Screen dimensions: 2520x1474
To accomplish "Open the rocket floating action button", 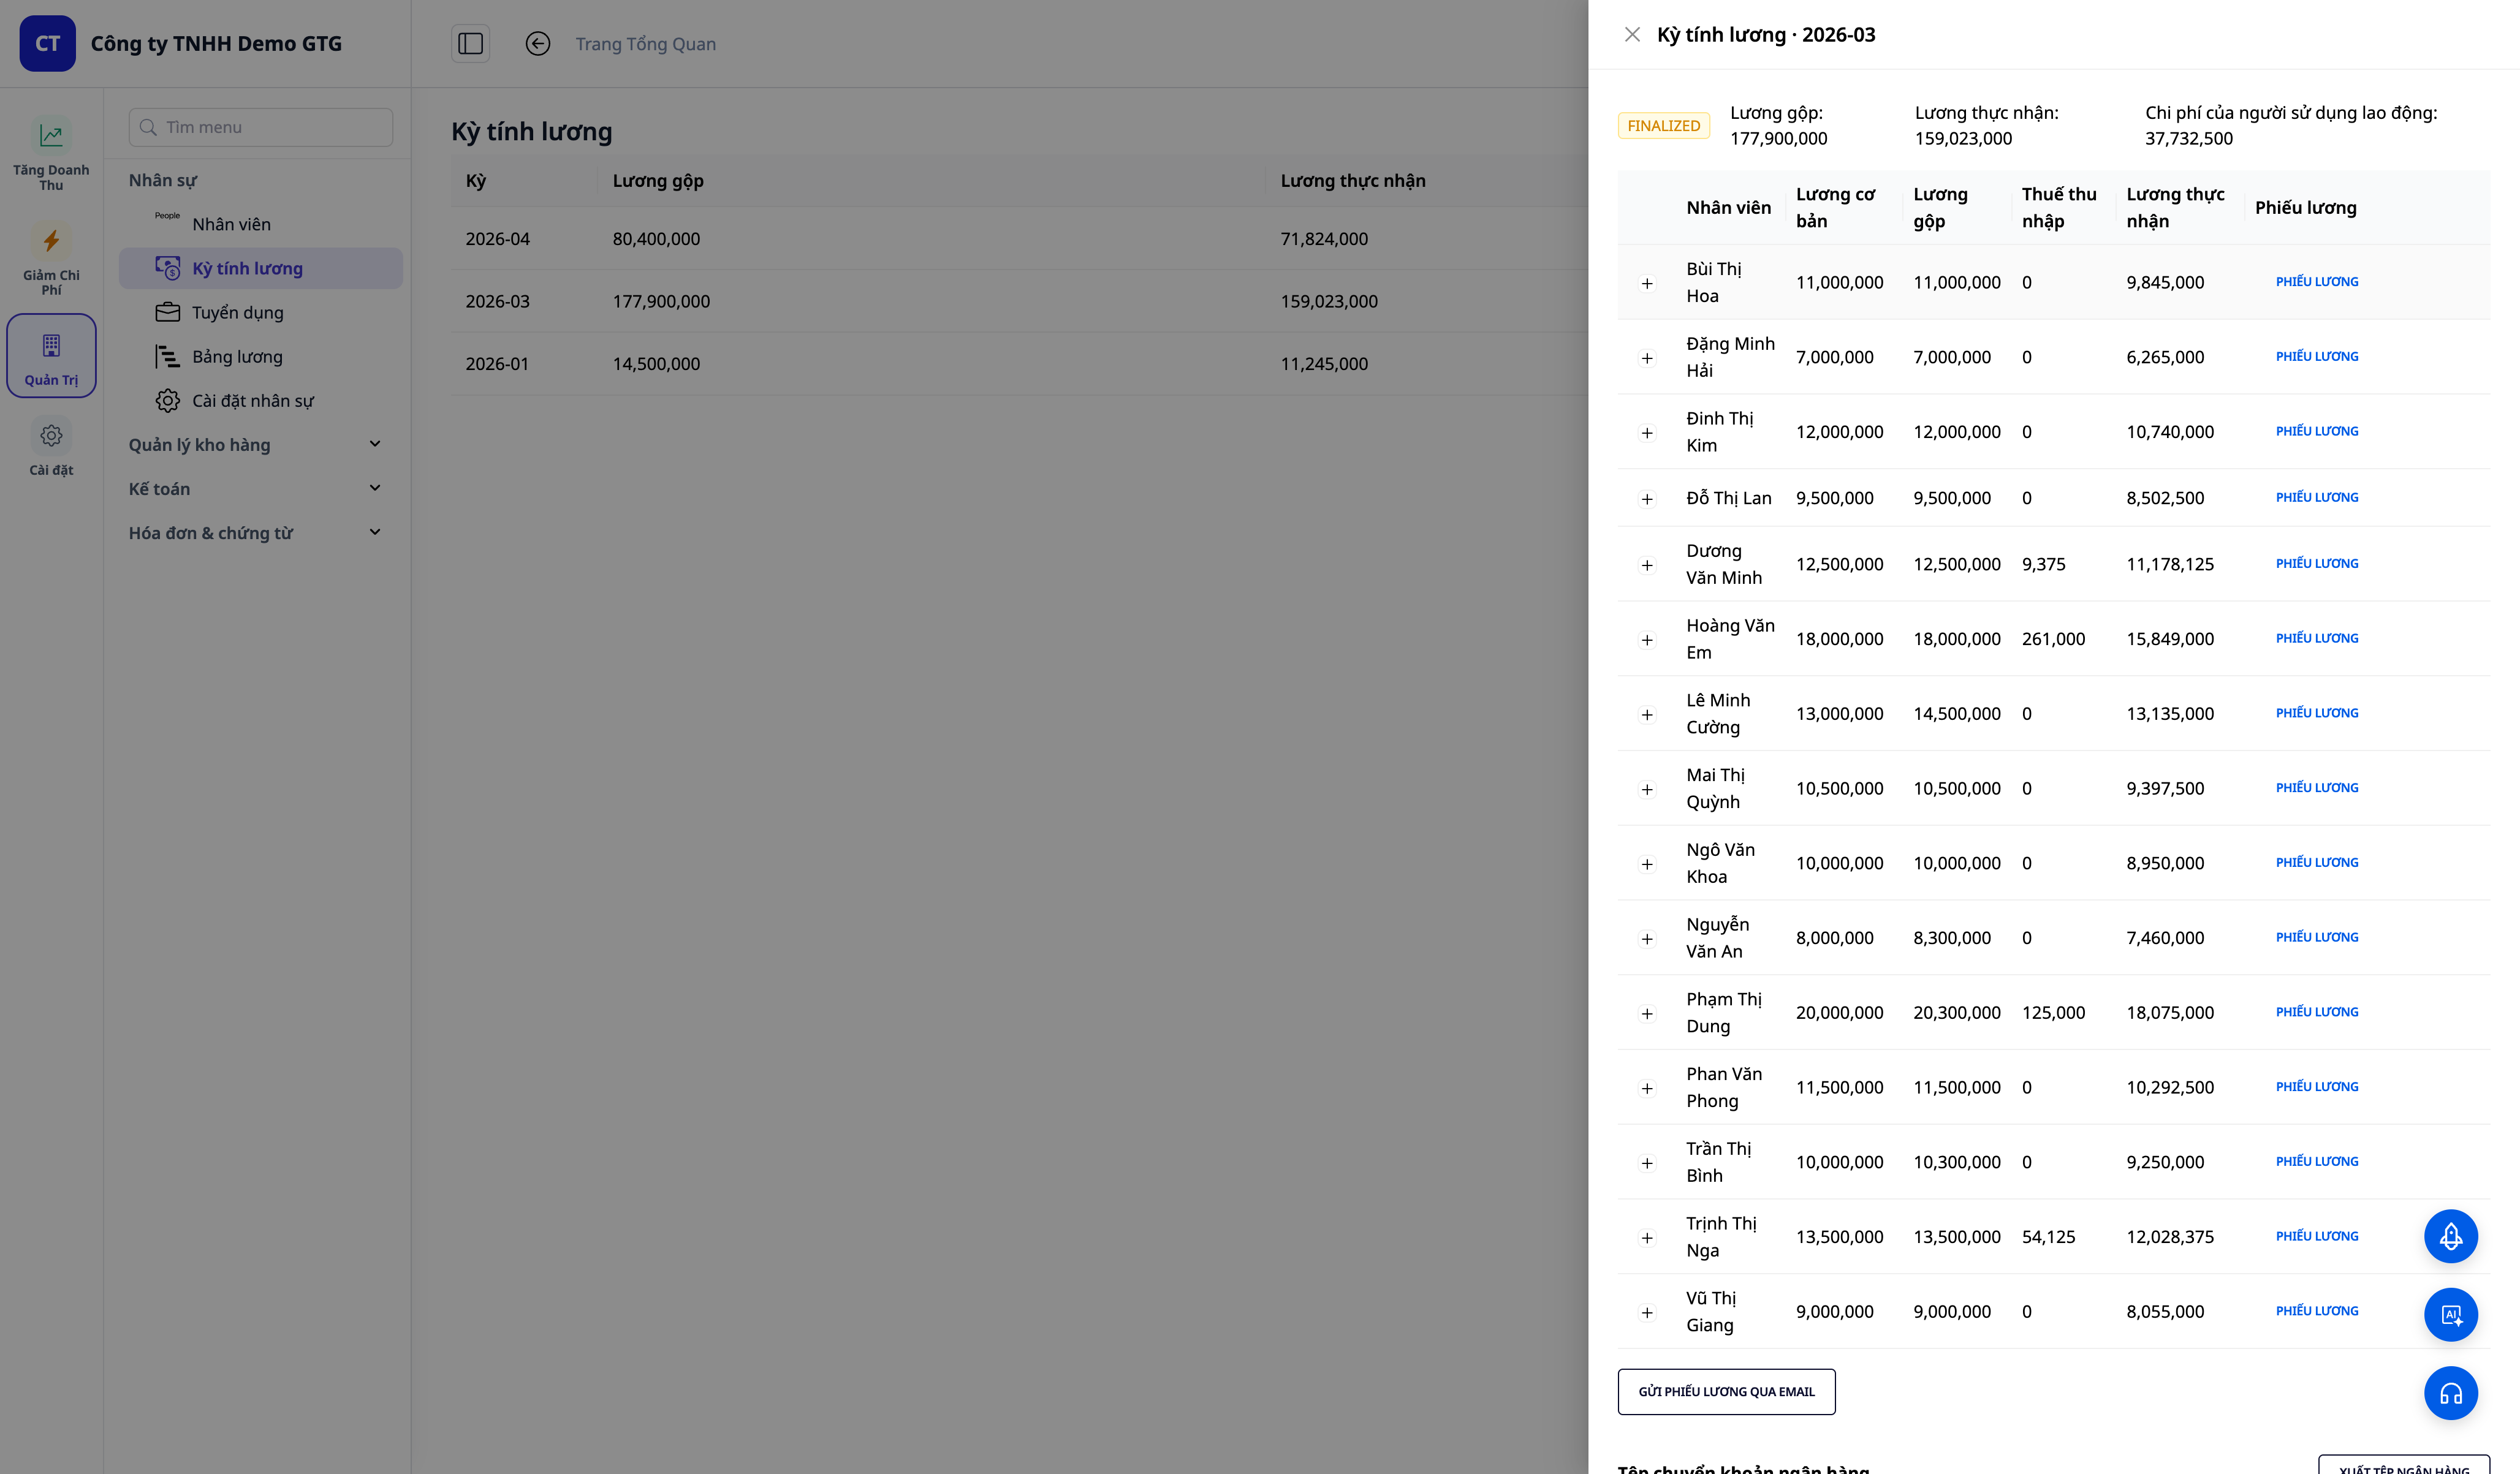I will [2450, 1236].
